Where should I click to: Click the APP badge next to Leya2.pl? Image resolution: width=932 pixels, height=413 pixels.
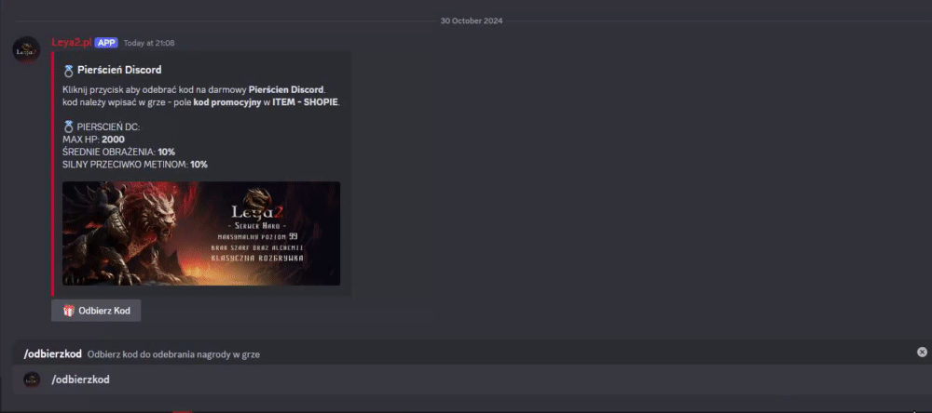[106, 43]
